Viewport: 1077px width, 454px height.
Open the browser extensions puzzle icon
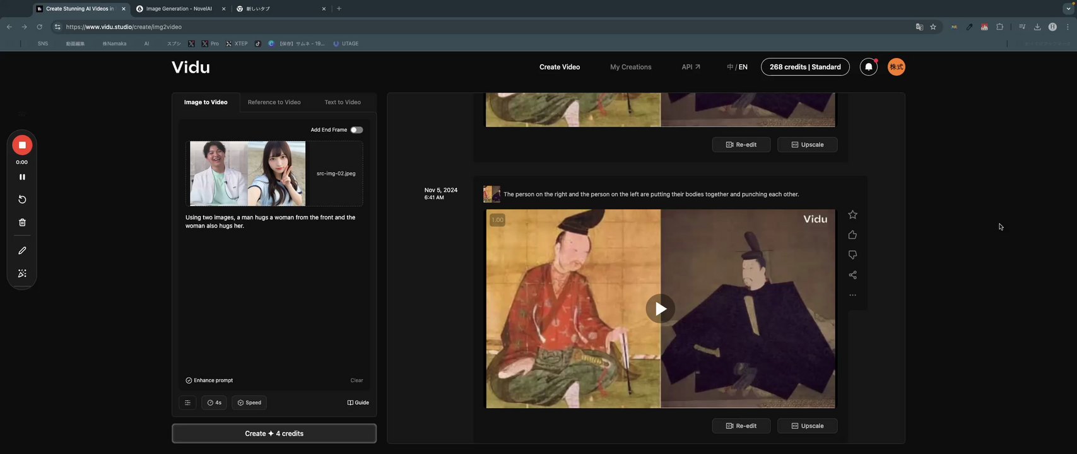coord(999,27)
